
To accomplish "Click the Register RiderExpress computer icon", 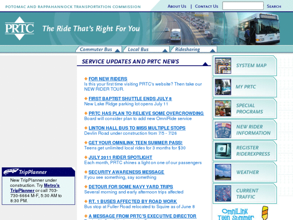I will 223,151.
